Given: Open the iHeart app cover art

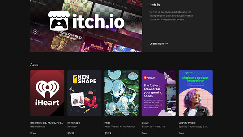Looking at the screenshot, I should pyautogui.click(x=47, y=93).
